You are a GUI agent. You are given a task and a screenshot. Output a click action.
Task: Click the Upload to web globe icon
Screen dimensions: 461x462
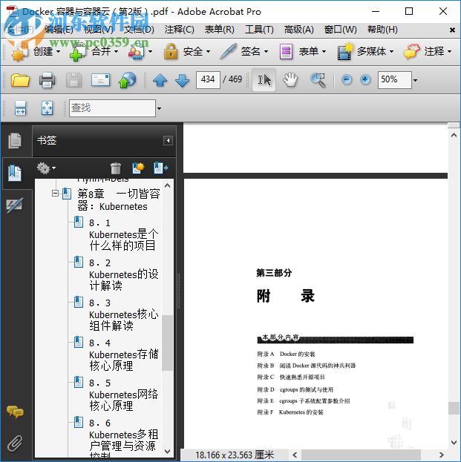(x=127, y=80)
